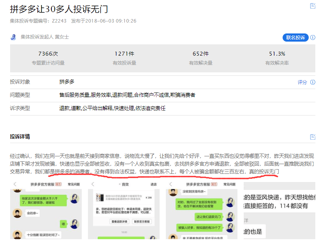Open the fourth cropped text thumbnail
The image size is (327, 245).
[280, 210]
